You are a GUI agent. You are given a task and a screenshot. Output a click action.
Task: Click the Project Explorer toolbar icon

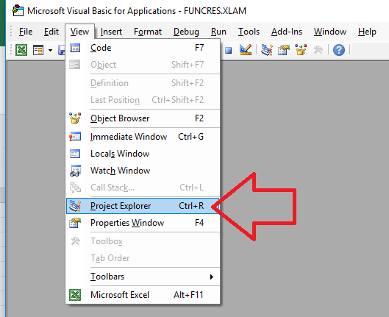[267, 50]
